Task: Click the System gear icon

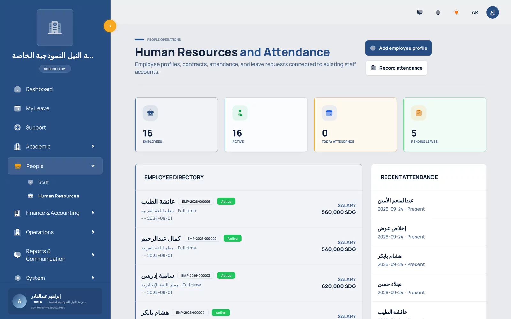Action: click(x=18, y=278)
